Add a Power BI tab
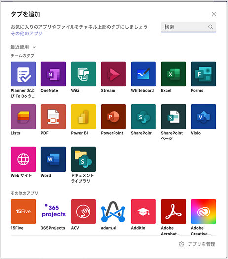The height and width of the screenshot is (259, 228). [x=83, y=117]
